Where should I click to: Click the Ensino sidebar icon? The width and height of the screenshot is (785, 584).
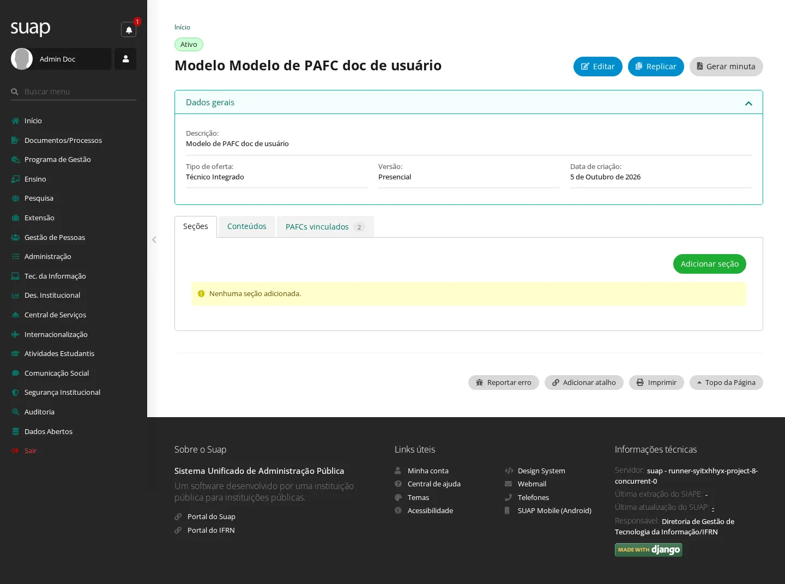coord(15,179)
